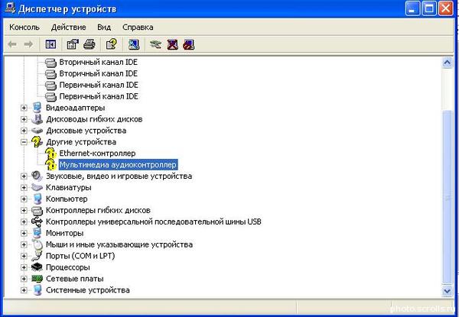Click the printer icon in toolbar
This screenshot has height=317, width=459.
90,44
